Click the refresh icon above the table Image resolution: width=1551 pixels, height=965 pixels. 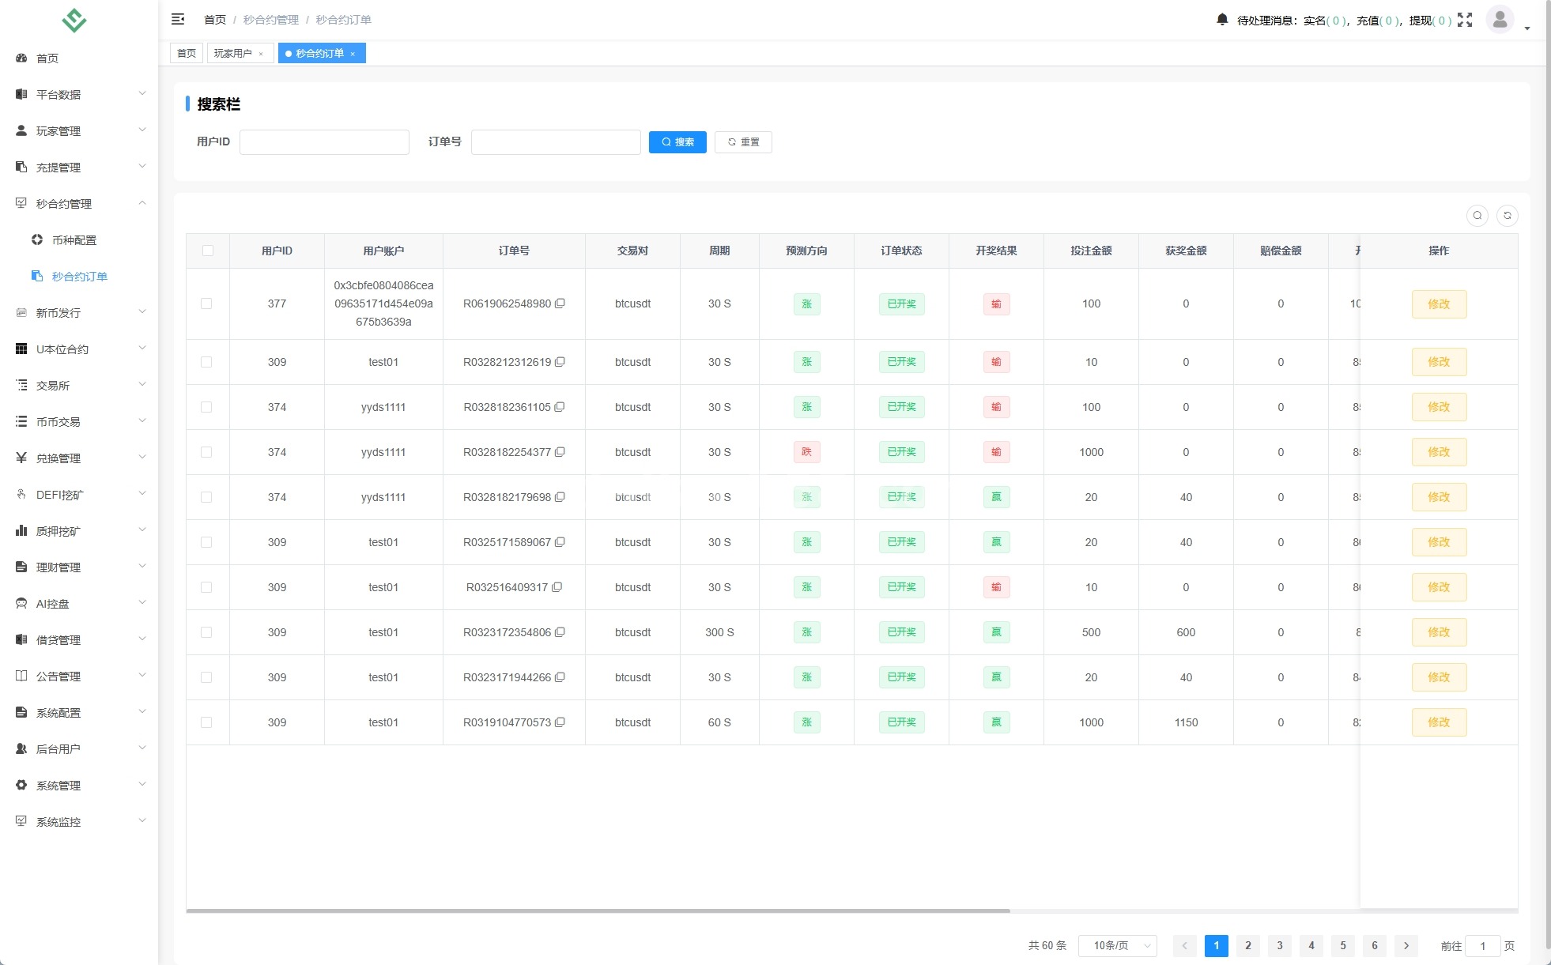(1508, 215)
